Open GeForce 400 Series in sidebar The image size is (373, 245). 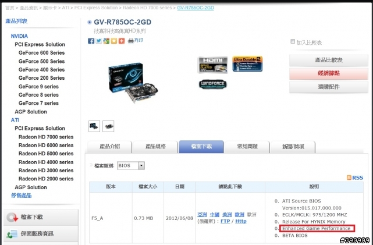pyautogui.click(x=42, y=70)
